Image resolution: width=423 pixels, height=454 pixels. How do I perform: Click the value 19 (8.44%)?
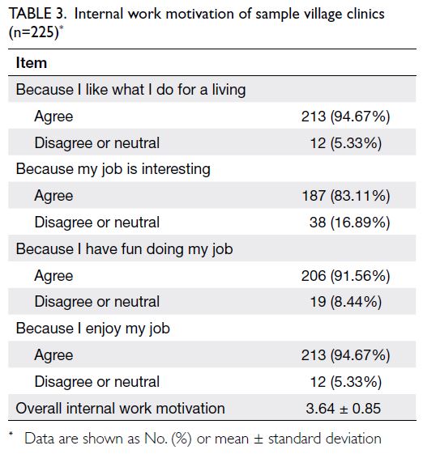tap(345, 302)
